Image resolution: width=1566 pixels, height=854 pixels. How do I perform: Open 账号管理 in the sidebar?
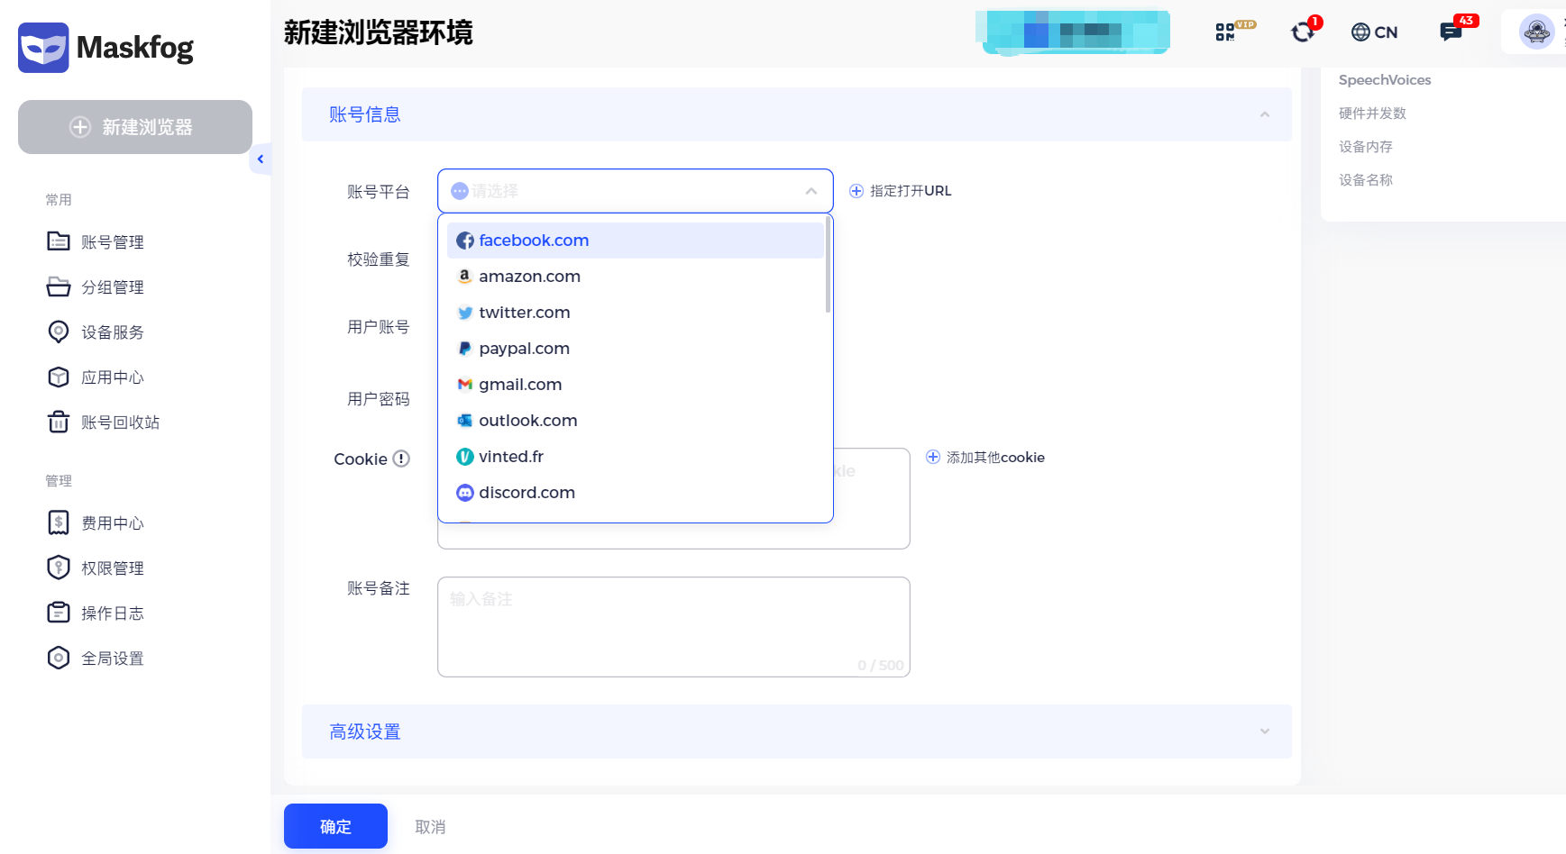113,241
